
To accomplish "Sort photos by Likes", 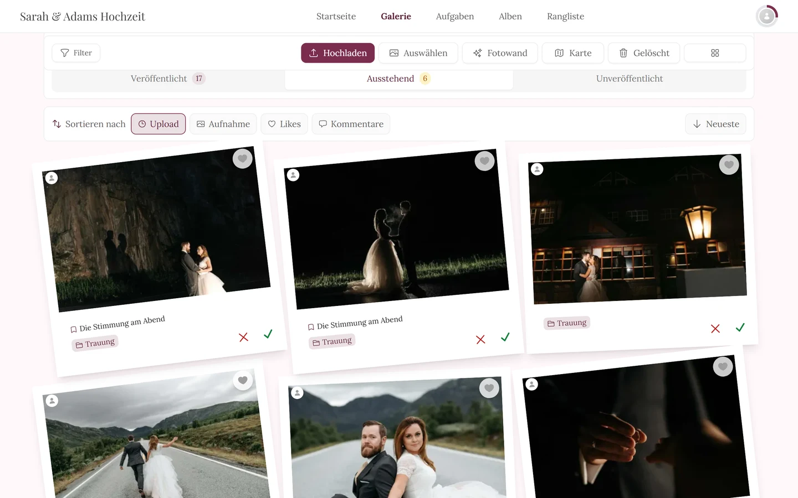I will 284,124.
